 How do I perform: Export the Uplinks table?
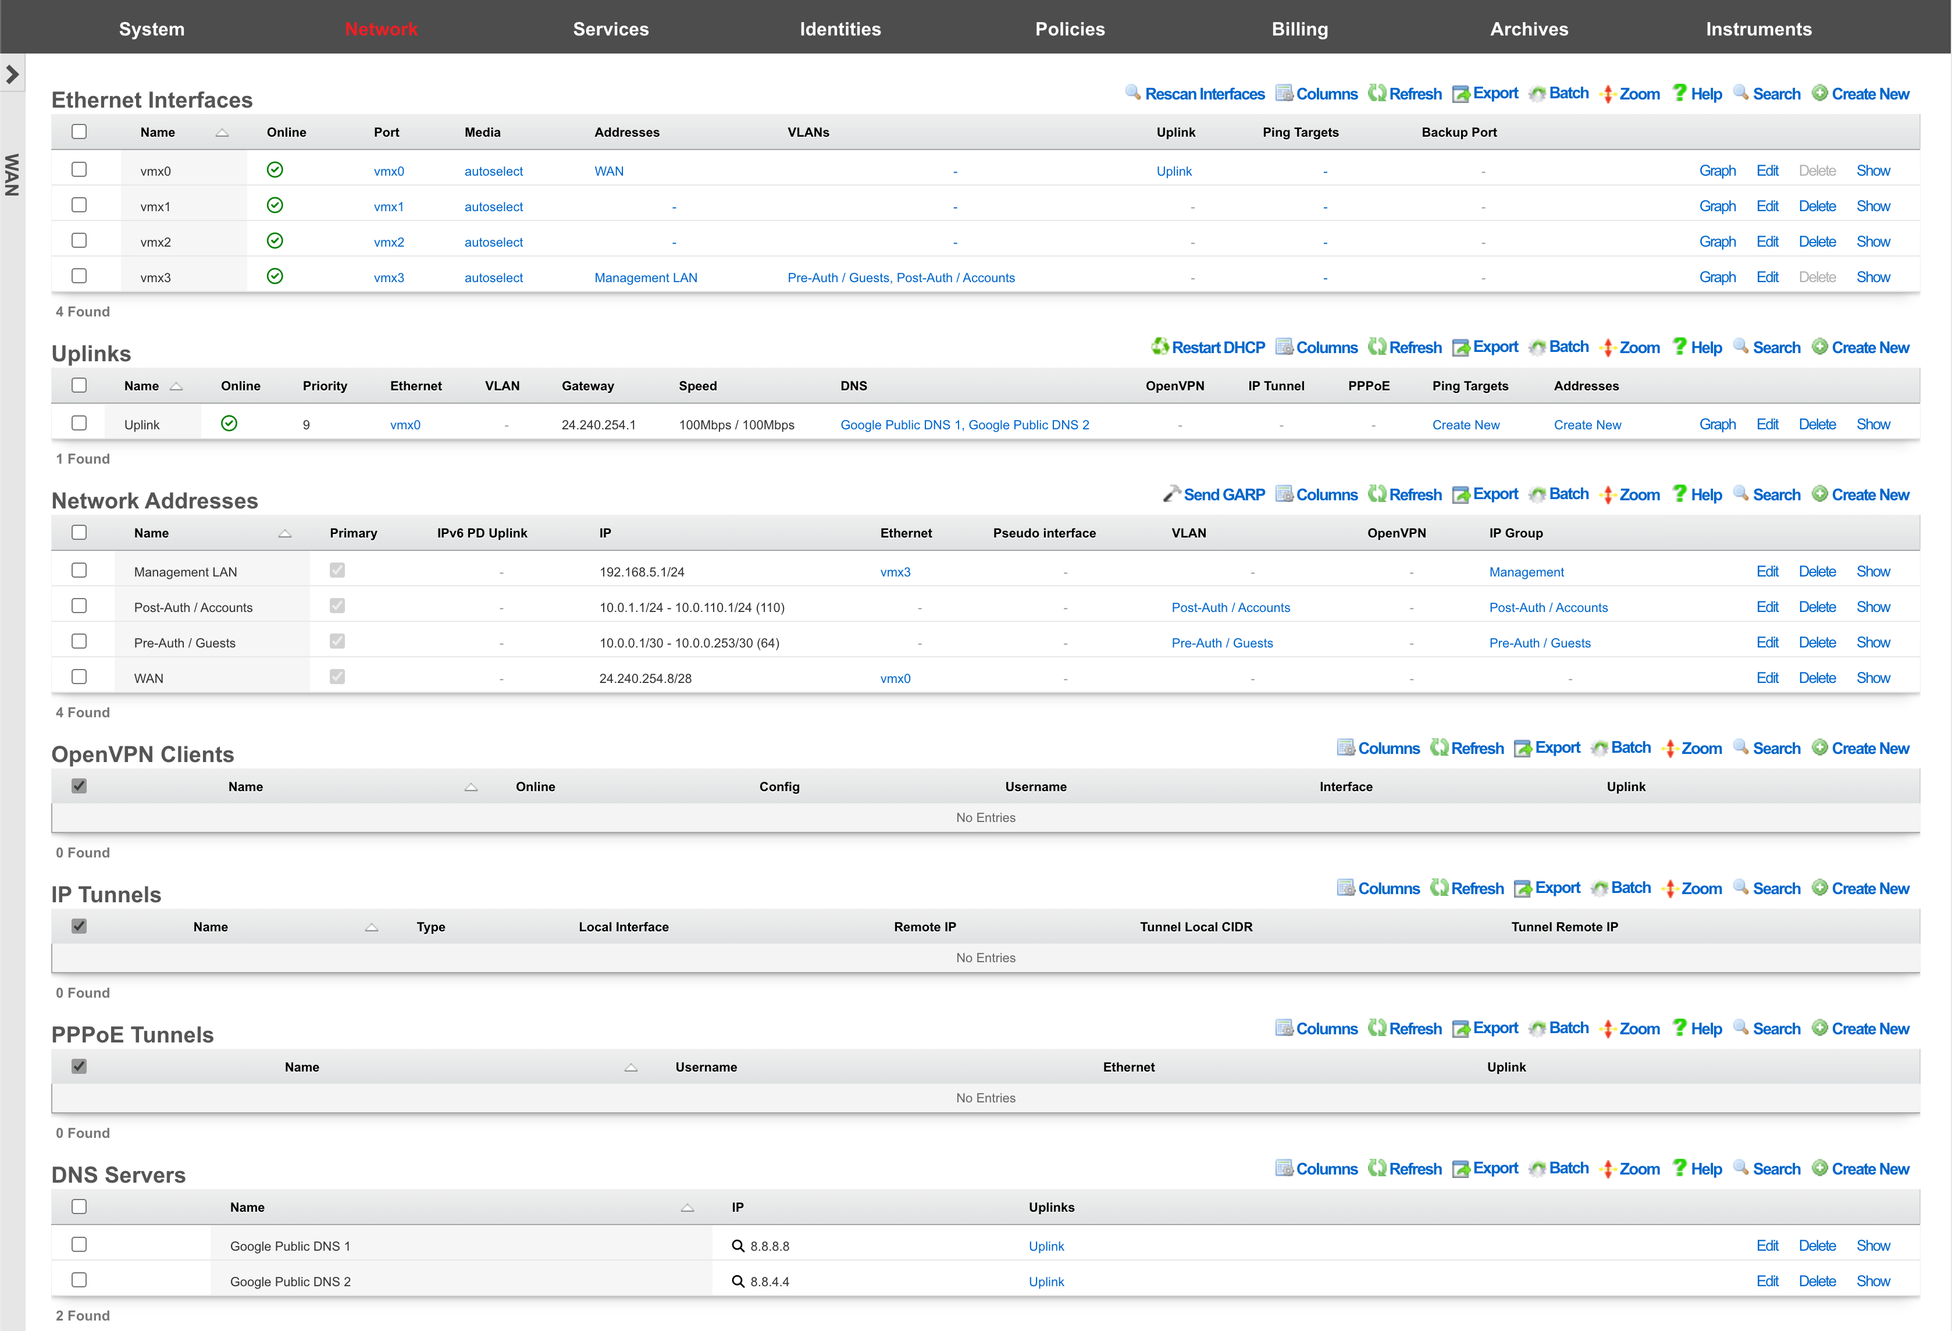(1485, 347)
